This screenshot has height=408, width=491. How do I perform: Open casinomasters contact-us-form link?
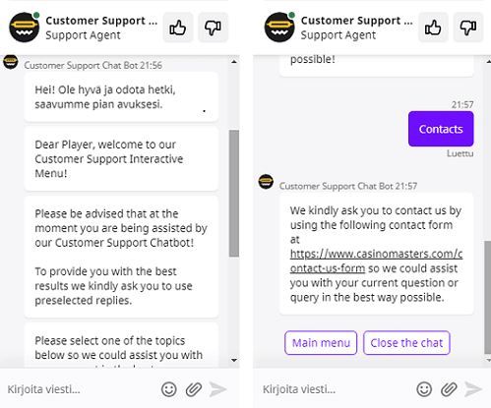376,261
